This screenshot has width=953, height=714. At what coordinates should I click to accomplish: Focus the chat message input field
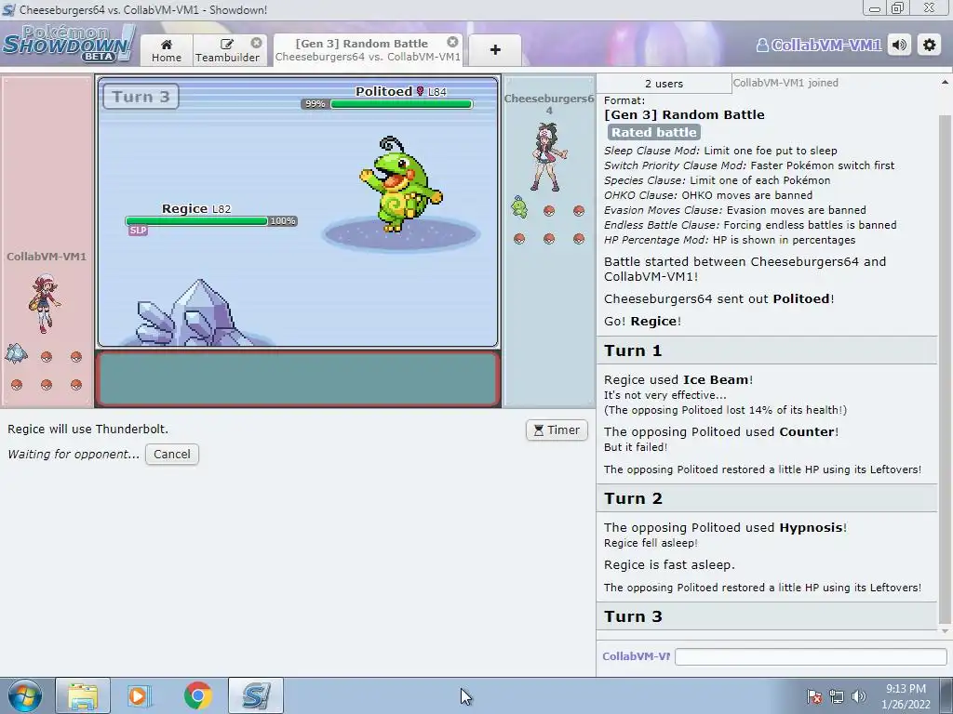coord(811,656)
